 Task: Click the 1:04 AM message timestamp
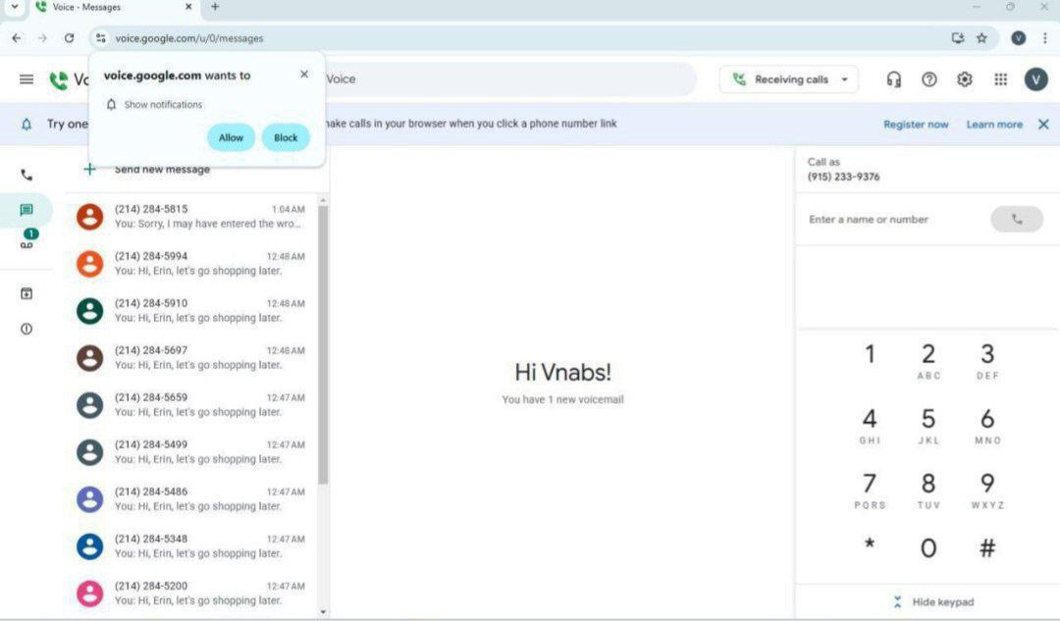click(x=288, y=210)
